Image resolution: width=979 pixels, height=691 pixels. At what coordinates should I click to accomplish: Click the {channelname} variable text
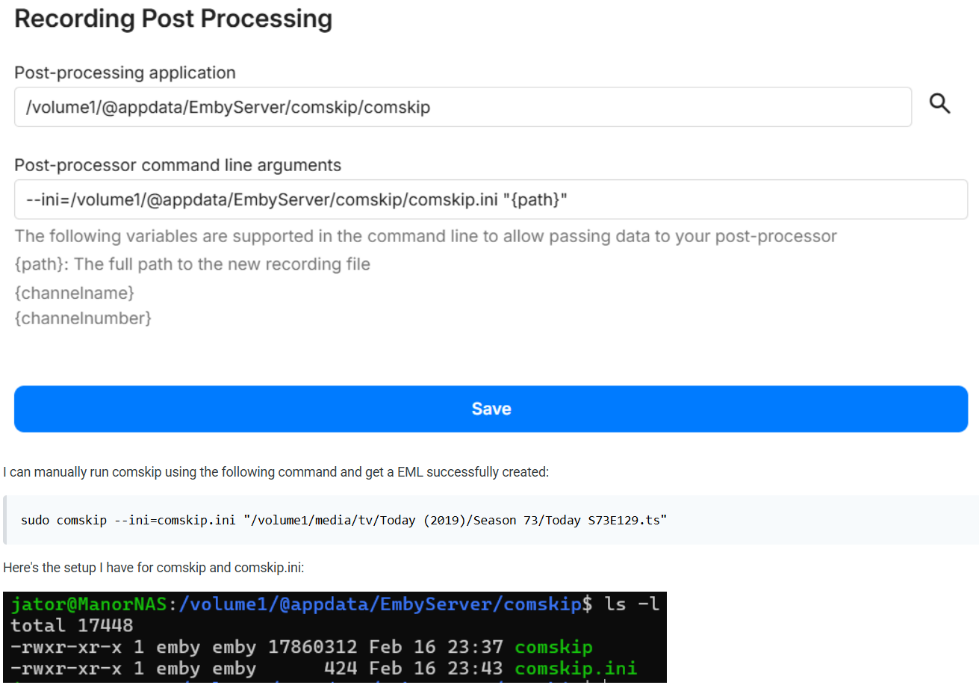click(x=75, y=293)
